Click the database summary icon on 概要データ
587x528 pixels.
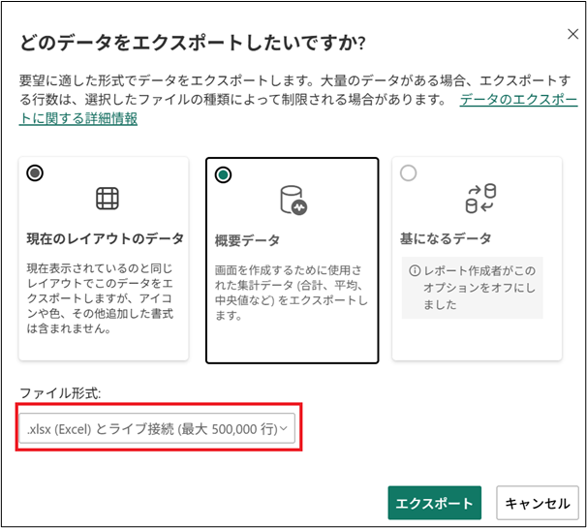pyautogui.click(x=293, y=201)
